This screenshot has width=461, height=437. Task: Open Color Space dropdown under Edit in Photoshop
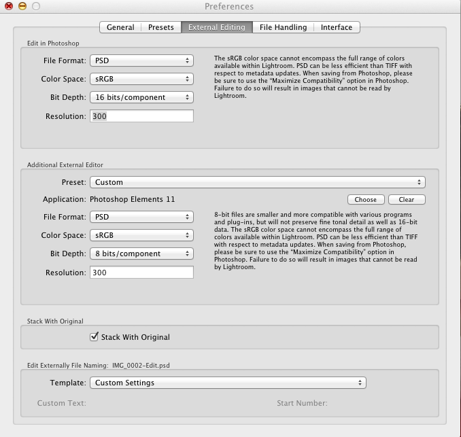[141, 79]
